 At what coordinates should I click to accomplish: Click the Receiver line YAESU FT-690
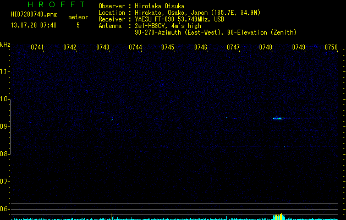(x=179, y=19)
